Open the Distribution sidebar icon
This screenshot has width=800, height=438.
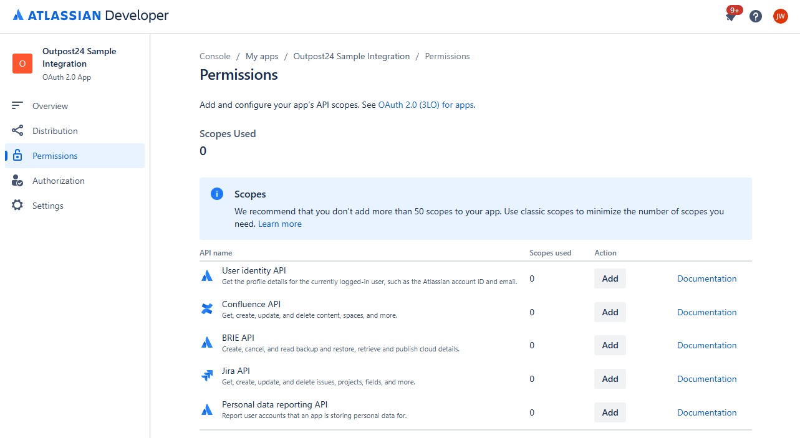click(x=17, y=130)
